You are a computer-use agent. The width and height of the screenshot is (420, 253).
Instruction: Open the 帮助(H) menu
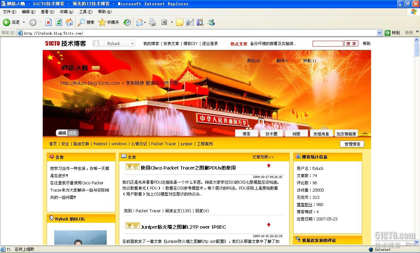point(104,12)
